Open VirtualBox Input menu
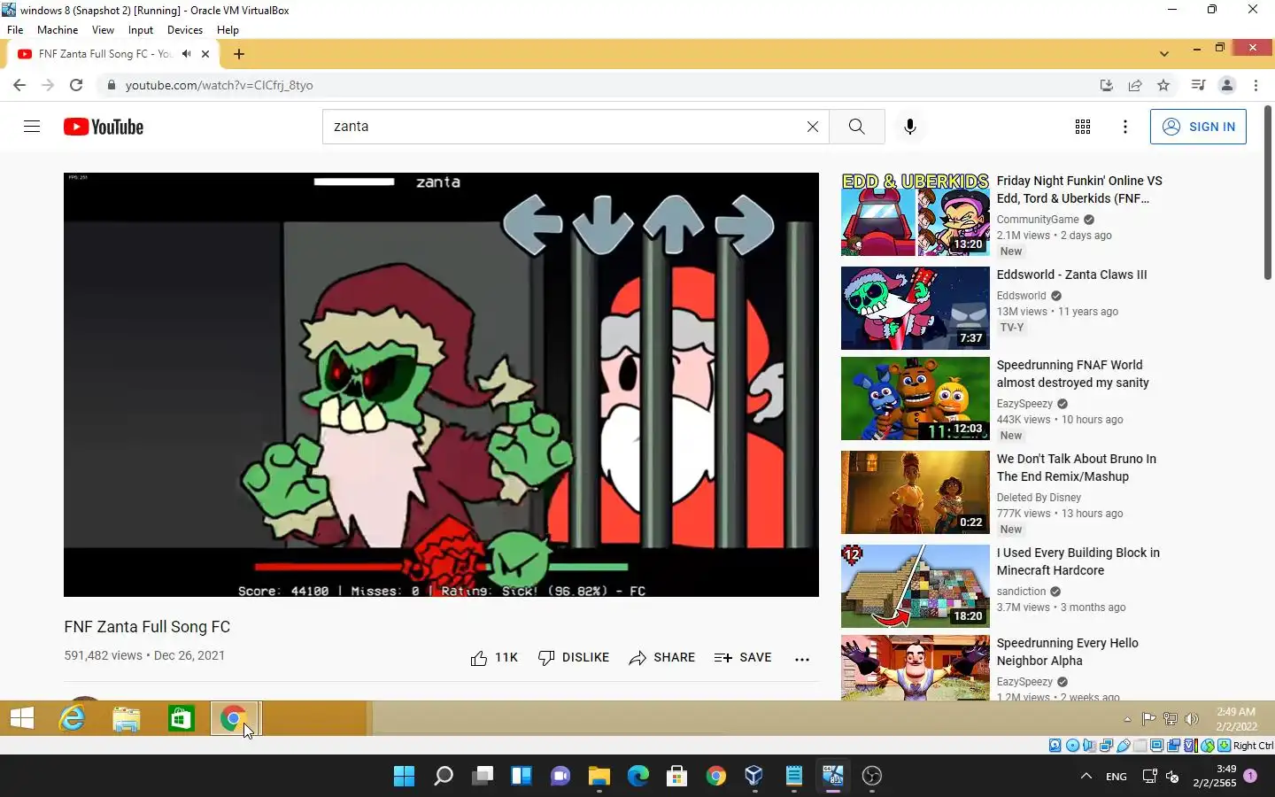The height and width of the screenshot is (797, 1275). click(x=141, y=29)
